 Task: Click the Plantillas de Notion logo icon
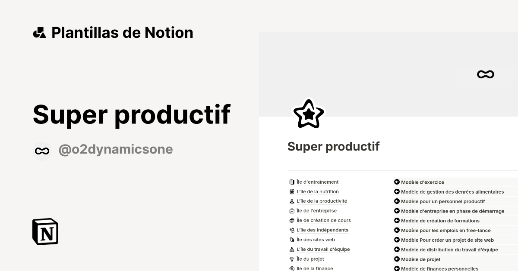[x=39, y=32]
